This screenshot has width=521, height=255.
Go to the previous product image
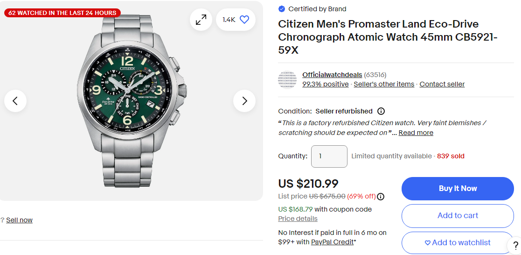[15, 100]
